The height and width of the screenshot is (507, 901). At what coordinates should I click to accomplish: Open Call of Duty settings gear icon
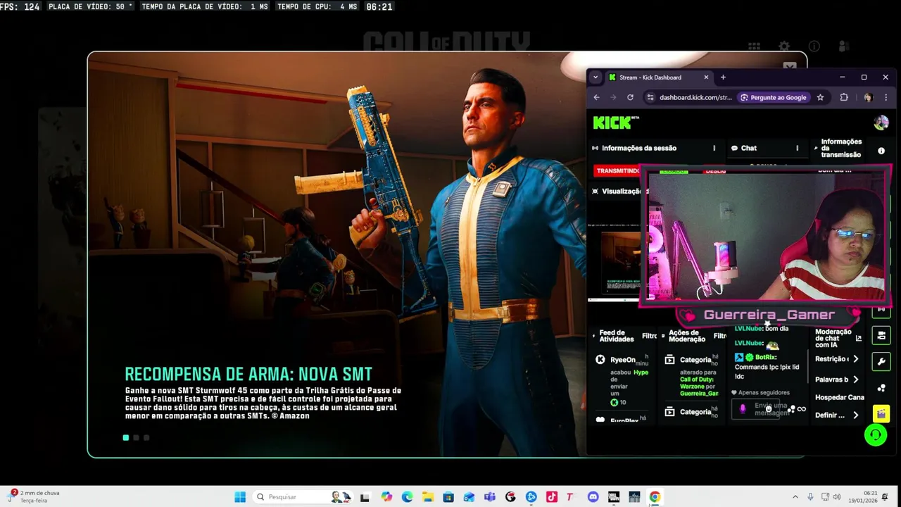coord(784,46)
